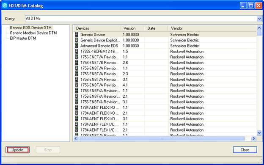Select EIP Master DTM in tree
Image resolution: width=264 pixels, height=165 pixels.
point(23,38)
